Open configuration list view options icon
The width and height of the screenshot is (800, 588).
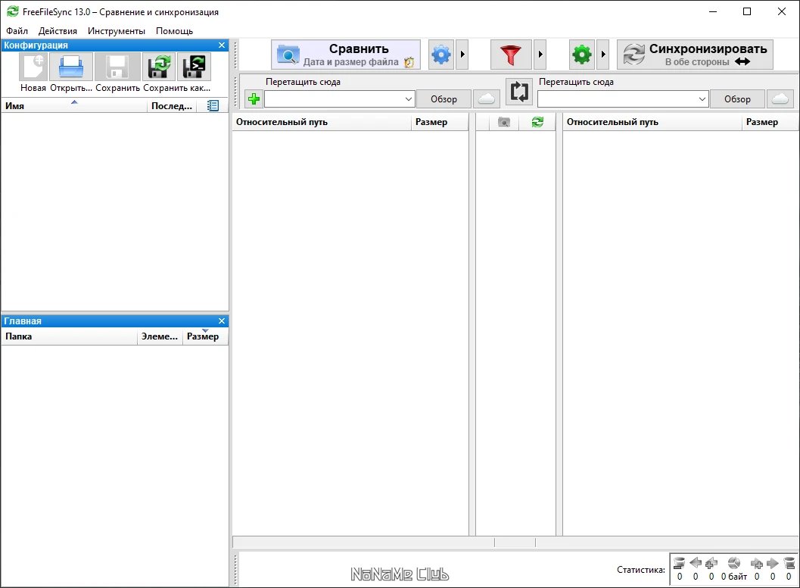click(213, 106)
